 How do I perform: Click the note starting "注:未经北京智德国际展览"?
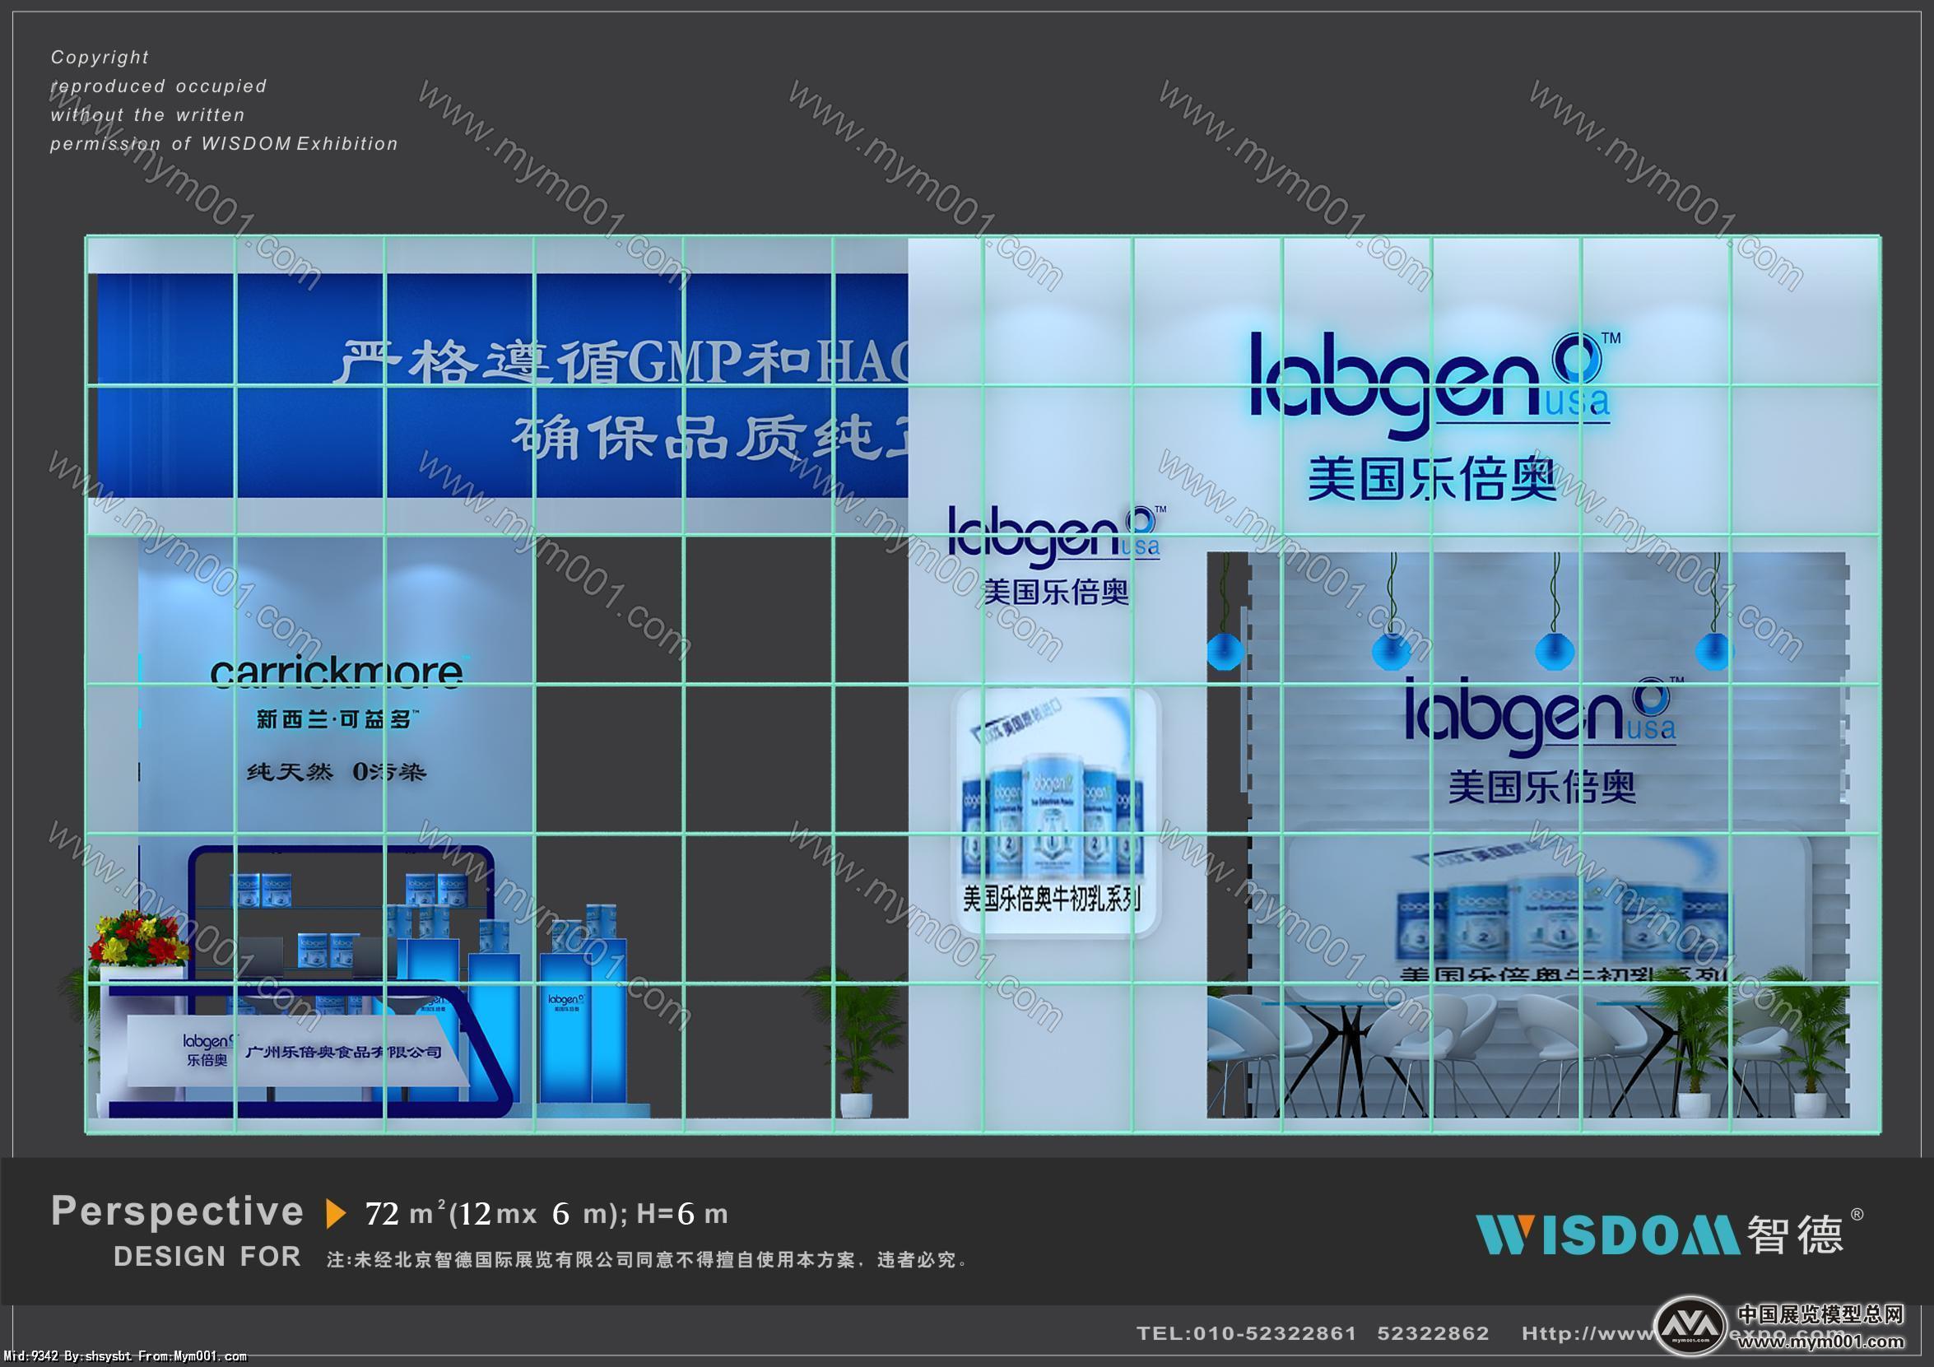coord(647,1260)
